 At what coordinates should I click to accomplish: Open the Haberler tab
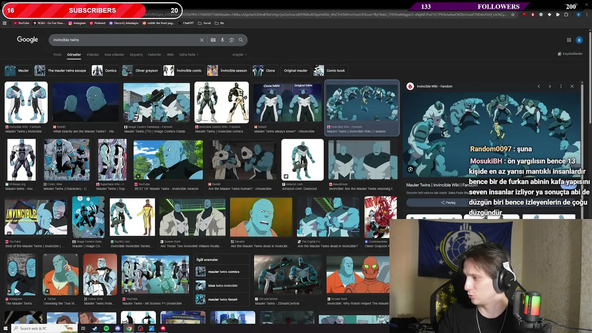pos(154,55)
